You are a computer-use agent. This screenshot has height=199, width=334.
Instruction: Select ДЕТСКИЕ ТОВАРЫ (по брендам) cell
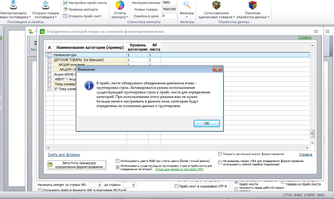(x=90, y=60)
